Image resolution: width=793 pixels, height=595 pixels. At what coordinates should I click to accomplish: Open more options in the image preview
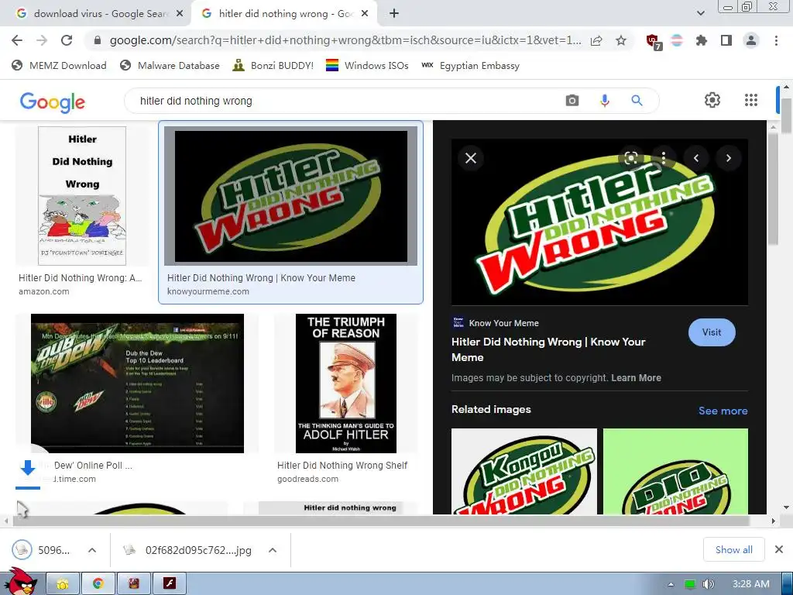[x=664, y=158]
